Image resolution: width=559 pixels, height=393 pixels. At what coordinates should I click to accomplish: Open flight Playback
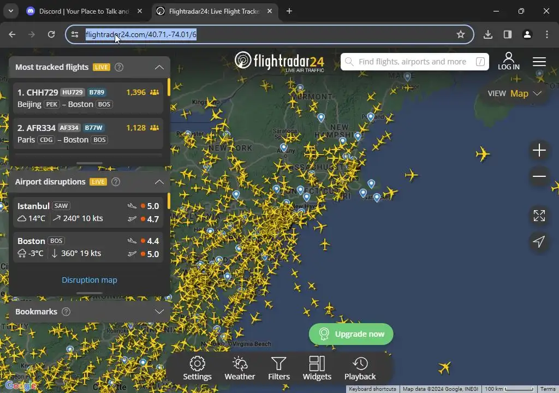coord(360,369)
